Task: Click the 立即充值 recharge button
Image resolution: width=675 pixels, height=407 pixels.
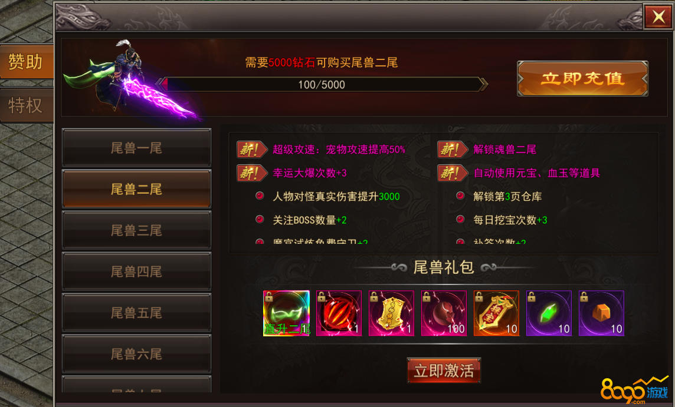Action: (x=582, y=79)
